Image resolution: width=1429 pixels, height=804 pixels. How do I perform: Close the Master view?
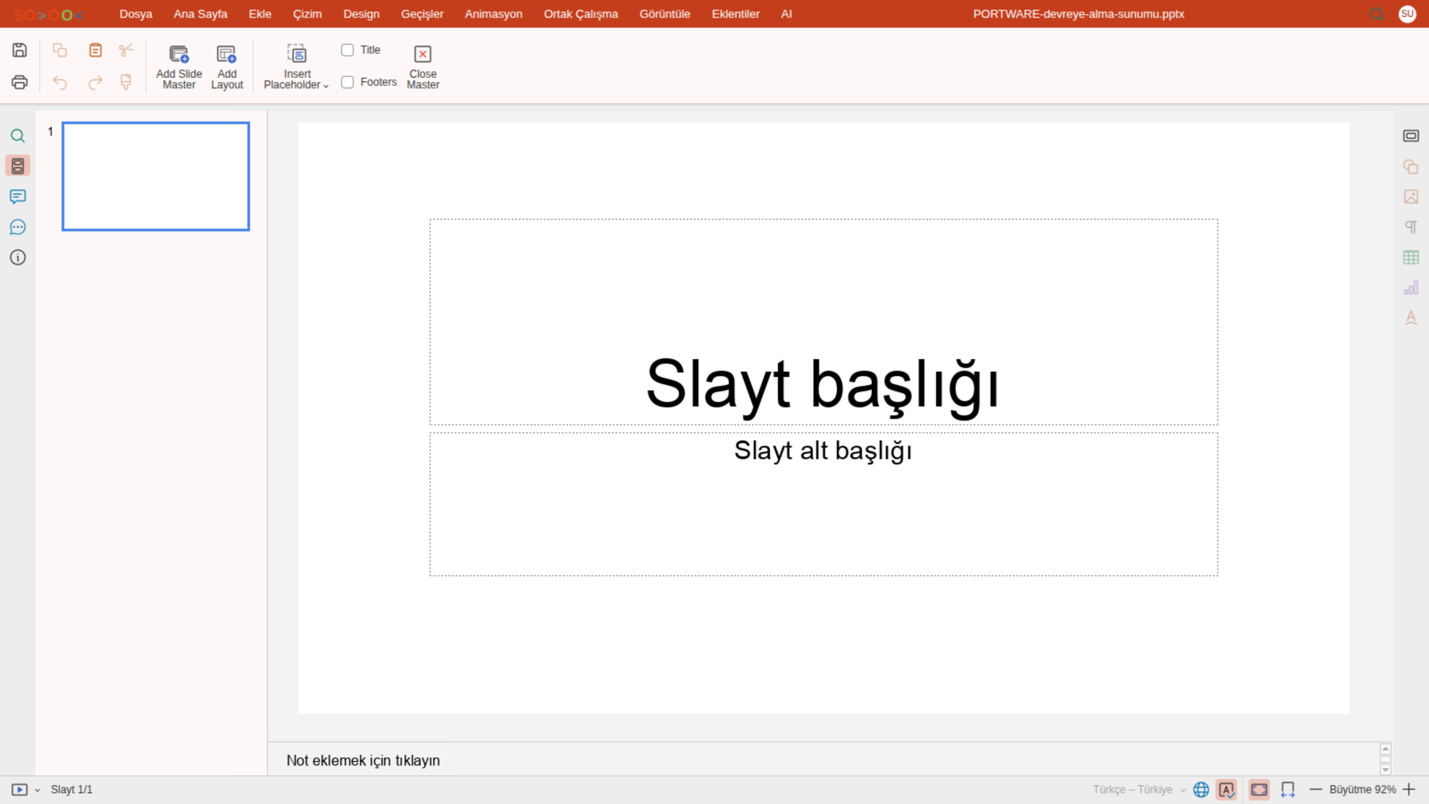pyautogui.click(x=423, y=67)
